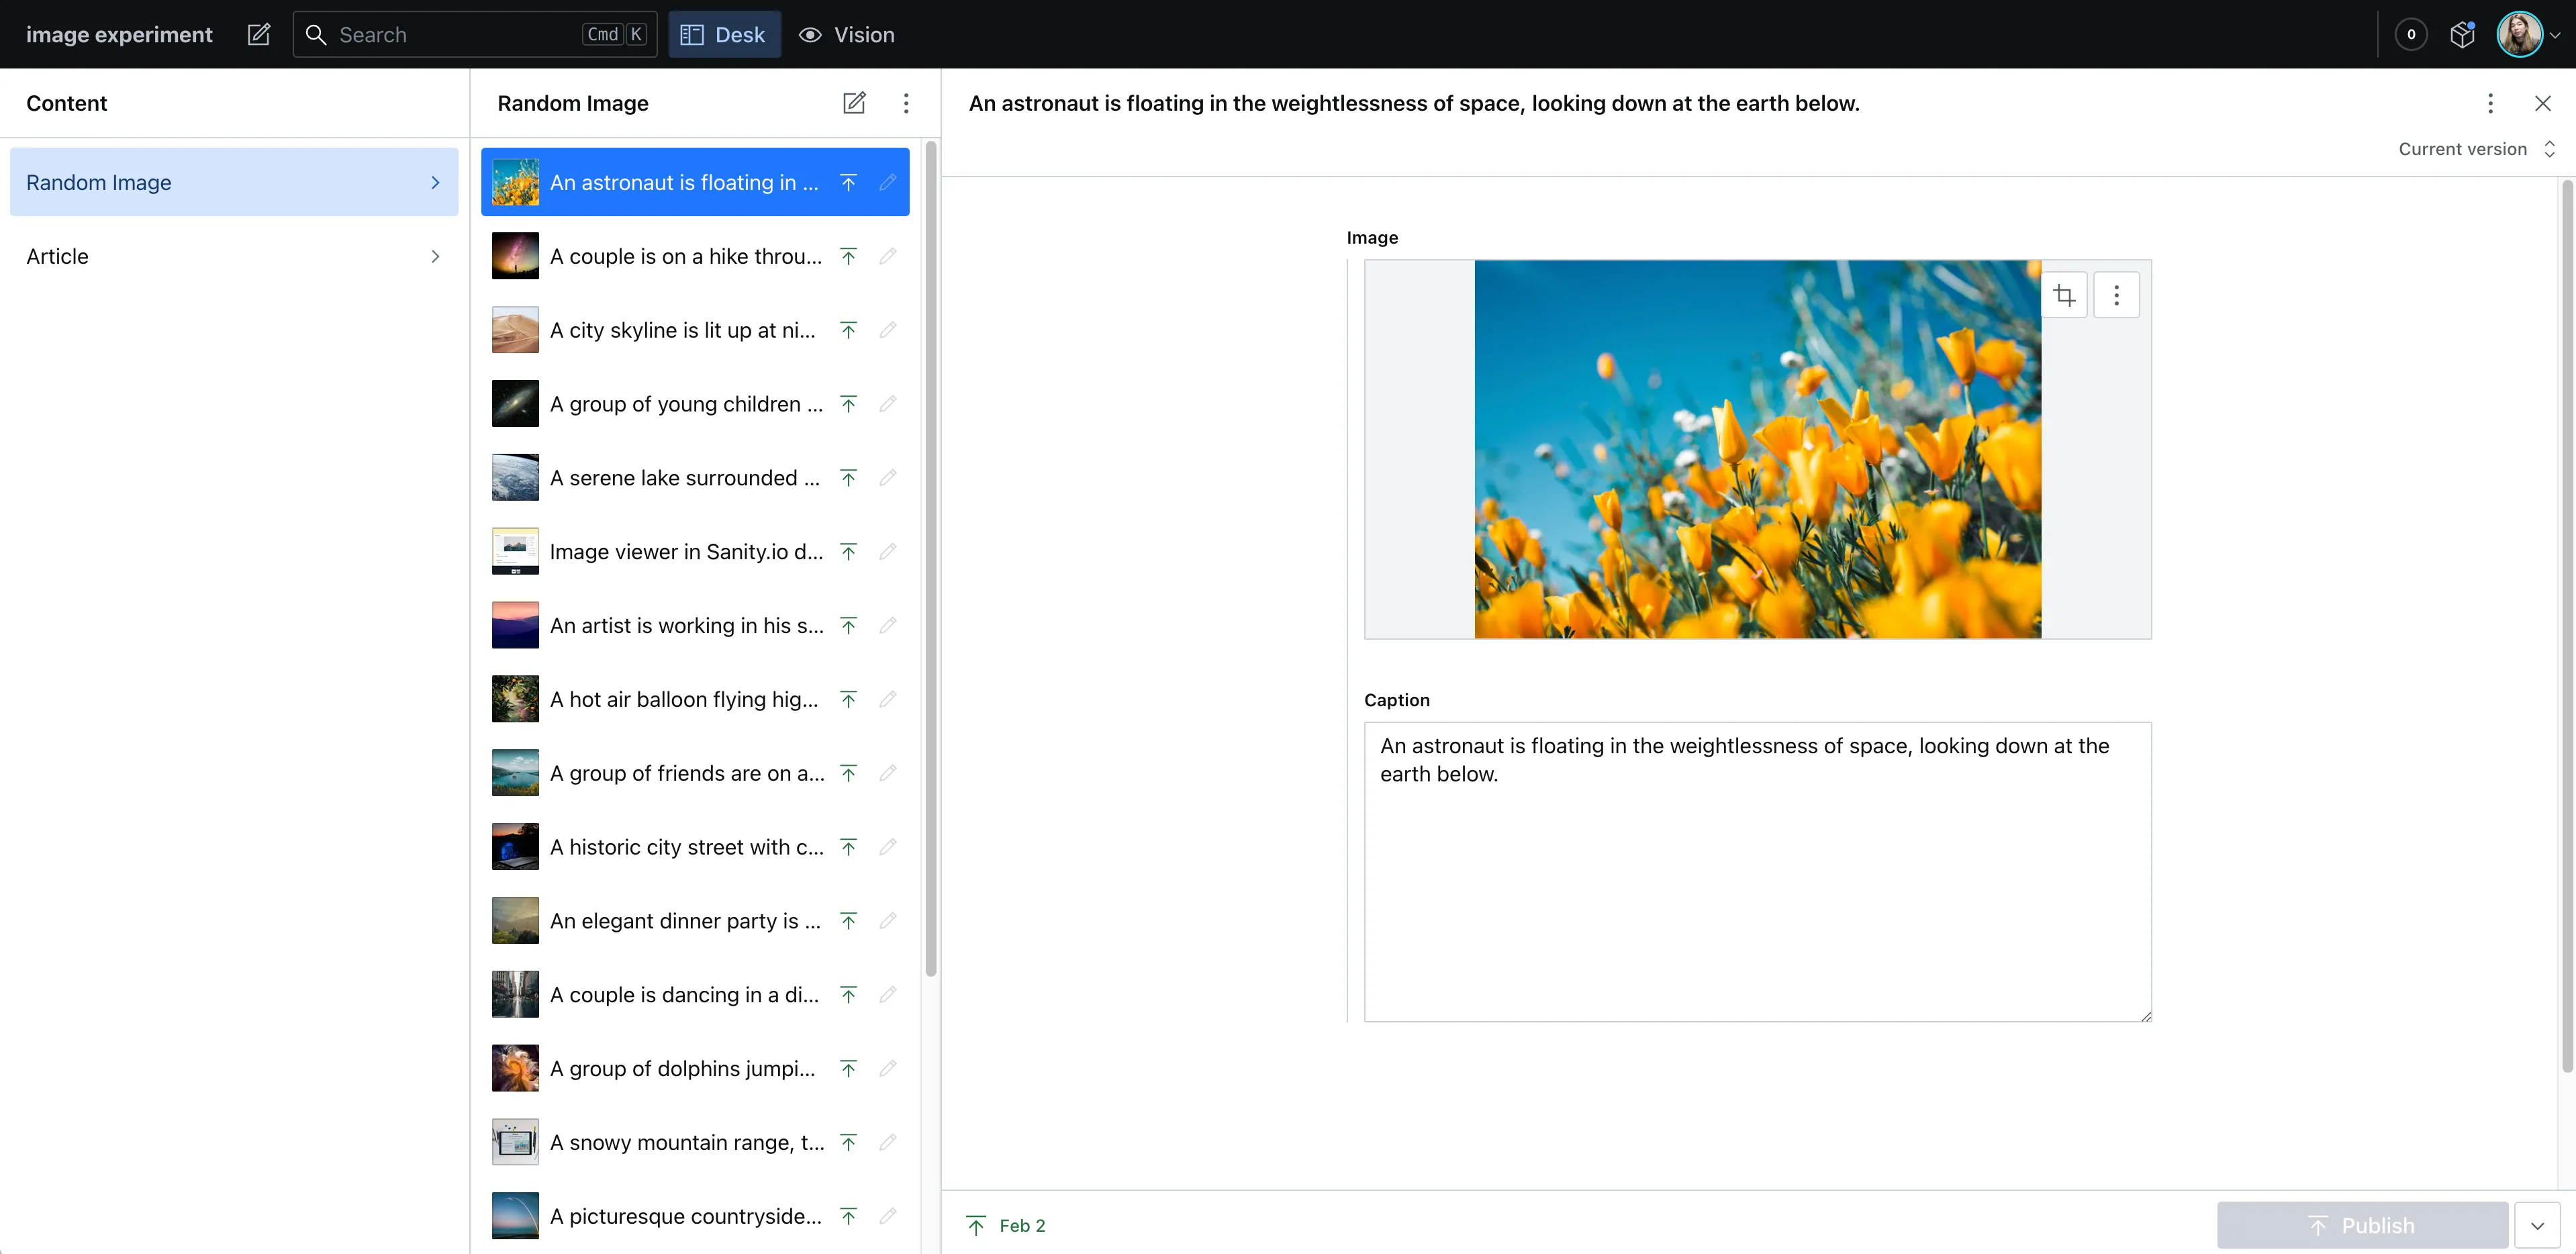Click the pencil icon beside the serene lake item
The image size is (2576, 1254).
888,478
